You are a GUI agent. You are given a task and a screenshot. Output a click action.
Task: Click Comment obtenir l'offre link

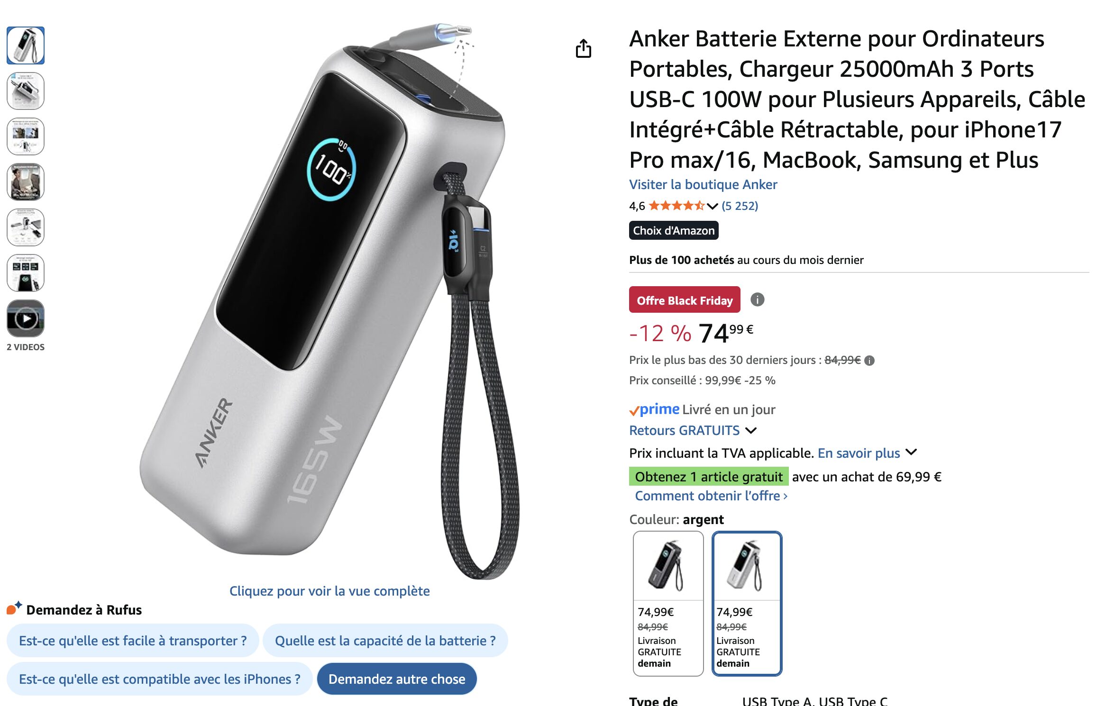pyautogui.click(x=711, y=496)
